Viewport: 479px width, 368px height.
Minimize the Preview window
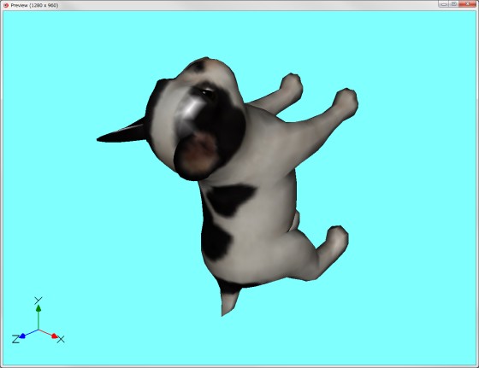pyautogui.click(x=444, y=3)
